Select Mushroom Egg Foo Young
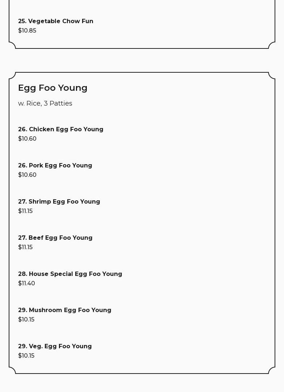This screenshot has width=284, height=392. [65, 310]
